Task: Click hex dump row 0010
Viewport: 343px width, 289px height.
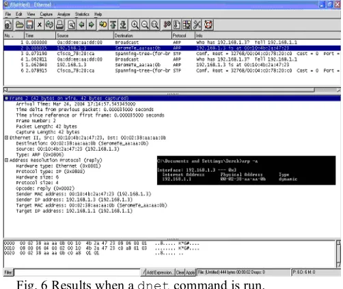Action: point(102,248)
